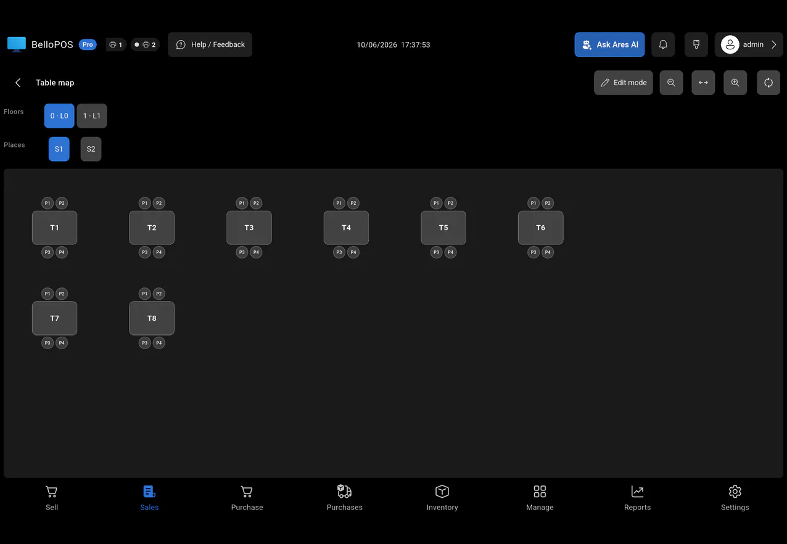Click the printer indicator showing 2

(x=145, y=44)
